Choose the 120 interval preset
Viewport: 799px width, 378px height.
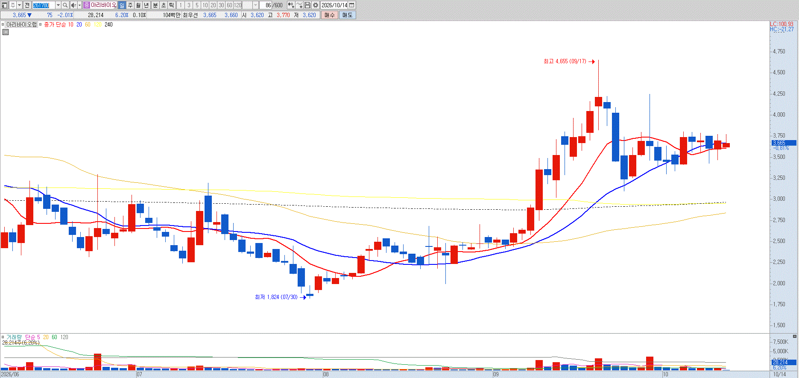click(238, 5)
